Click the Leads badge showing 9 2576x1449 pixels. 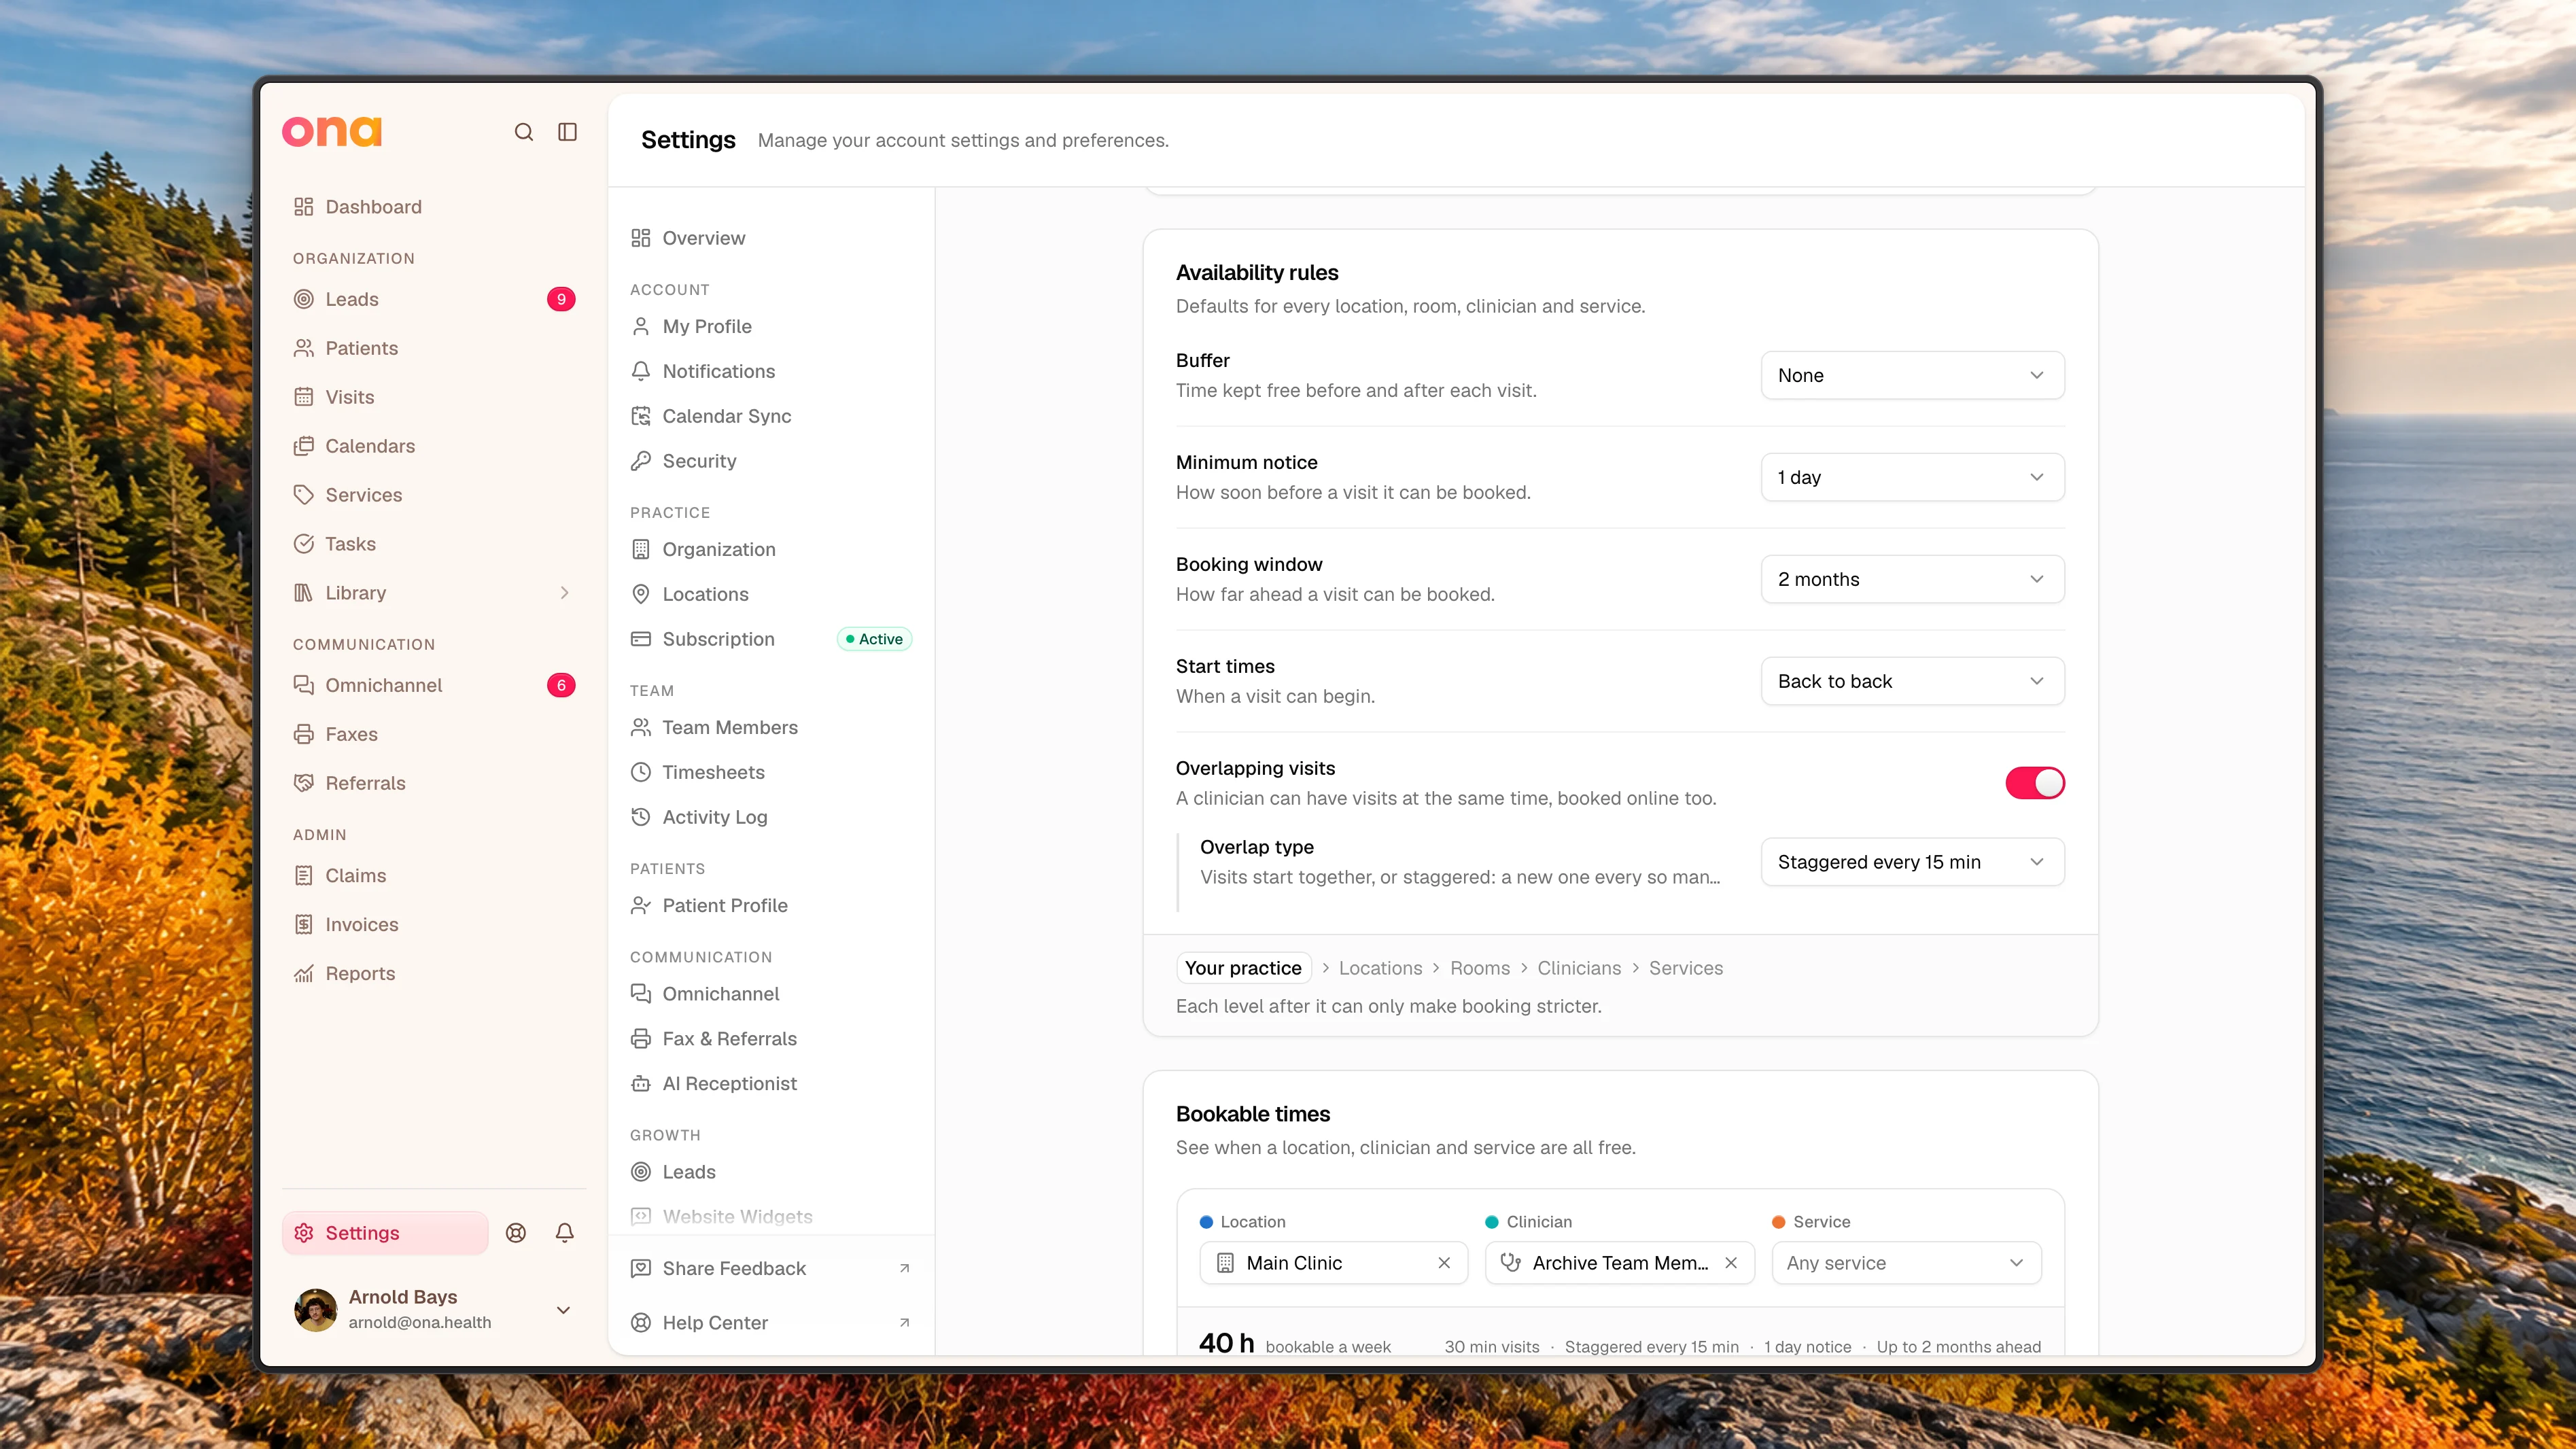(x=561, y=299)
